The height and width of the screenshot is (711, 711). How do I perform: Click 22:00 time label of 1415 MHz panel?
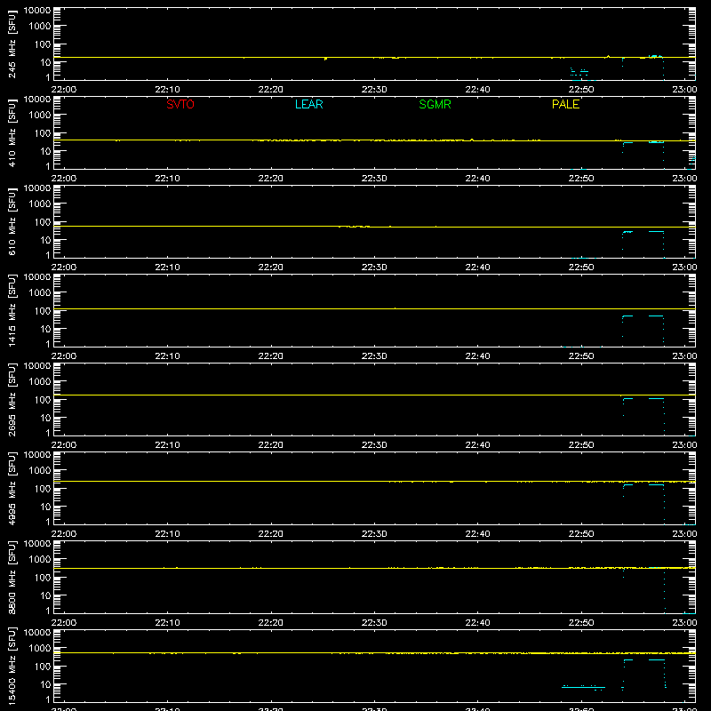pyautogui.click(x=63, y=356)
